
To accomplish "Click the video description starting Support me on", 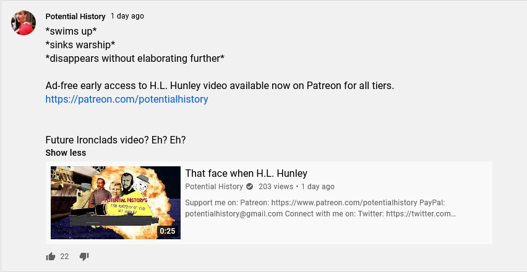I will click(x=320, y=208).
